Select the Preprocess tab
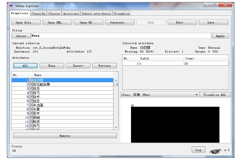 click(20, 13)
